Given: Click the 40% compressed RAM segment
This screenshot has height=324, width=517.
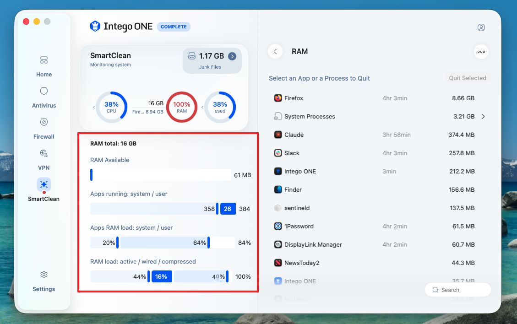Looking at the screenshot, I should pyautogui.click(x=201, y=276).
